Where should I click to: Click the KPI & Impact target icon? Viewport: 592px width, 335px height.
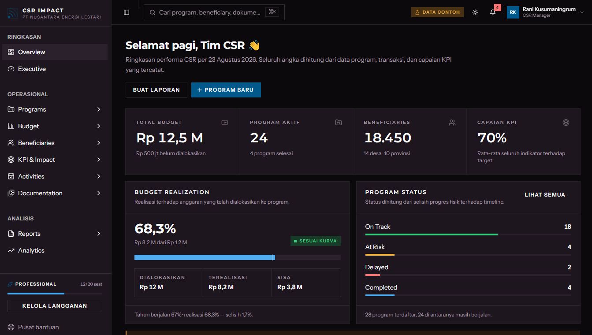[x=11, y=160]
